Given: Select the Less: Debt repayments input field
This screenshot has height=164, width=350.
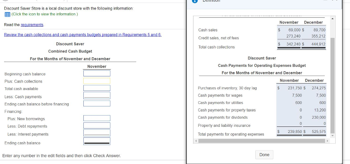Looking at the screenshot, I should 97,125.
